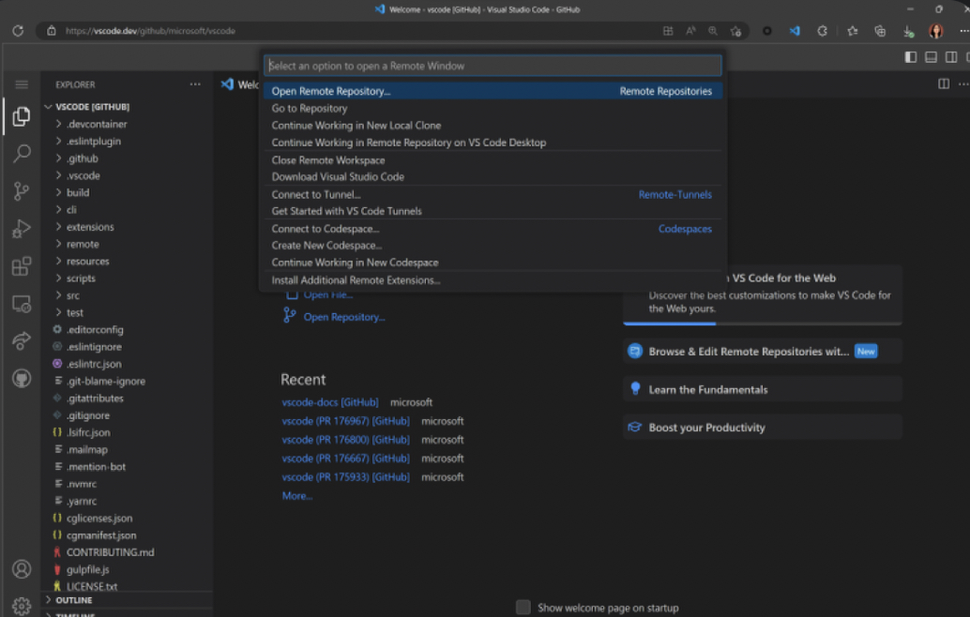Viewport: 970px width, 617px height.
Task: Toggle the primary side bar layout icon
Action: pyautogui.click(x=911, y=57)
